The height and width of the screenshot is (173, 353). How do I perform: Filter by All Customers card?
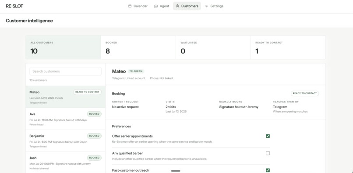coord(63,47)
